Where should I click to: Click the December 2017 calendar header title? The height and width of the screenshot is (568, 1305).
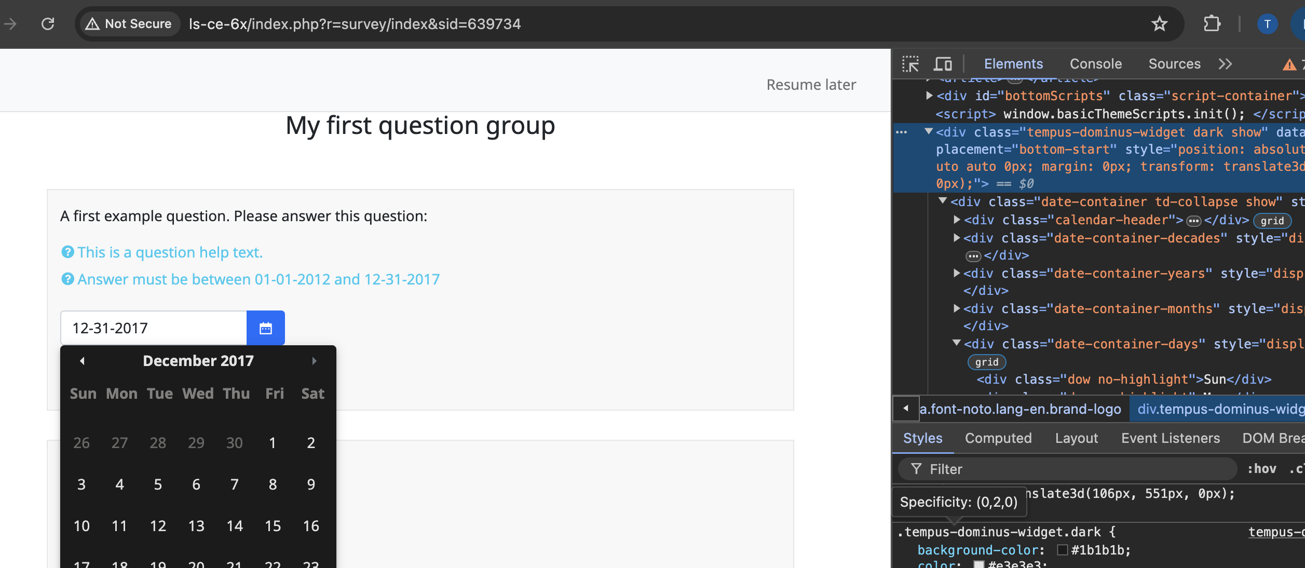click(198, 361)
